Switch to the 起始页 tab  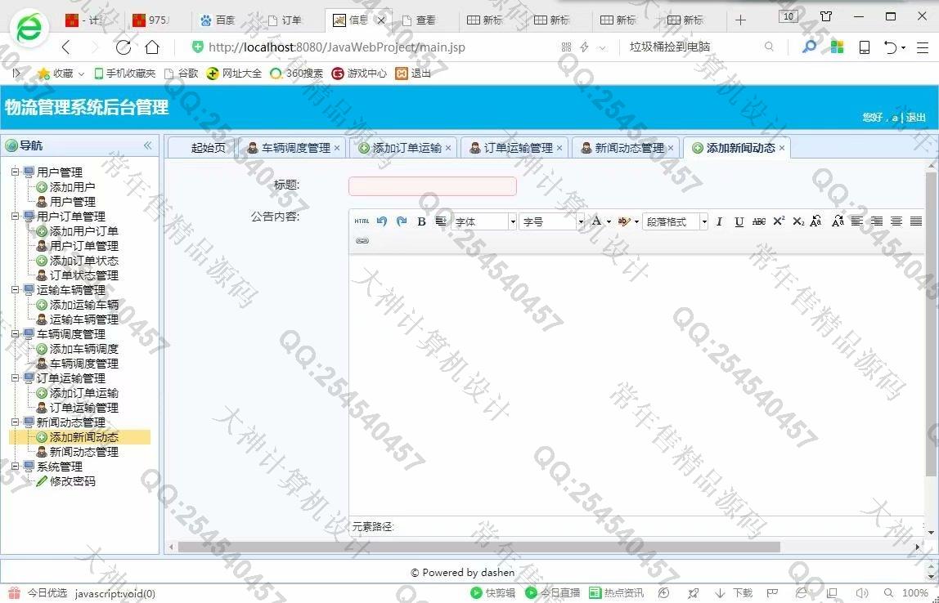coord(203,148)
